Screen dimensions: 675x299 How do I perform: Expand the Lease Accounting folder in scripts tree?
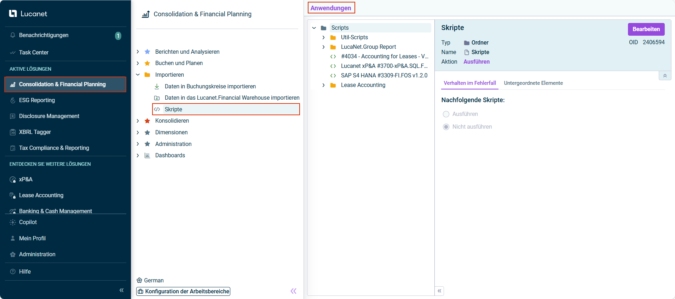click(x=323, y=85)
